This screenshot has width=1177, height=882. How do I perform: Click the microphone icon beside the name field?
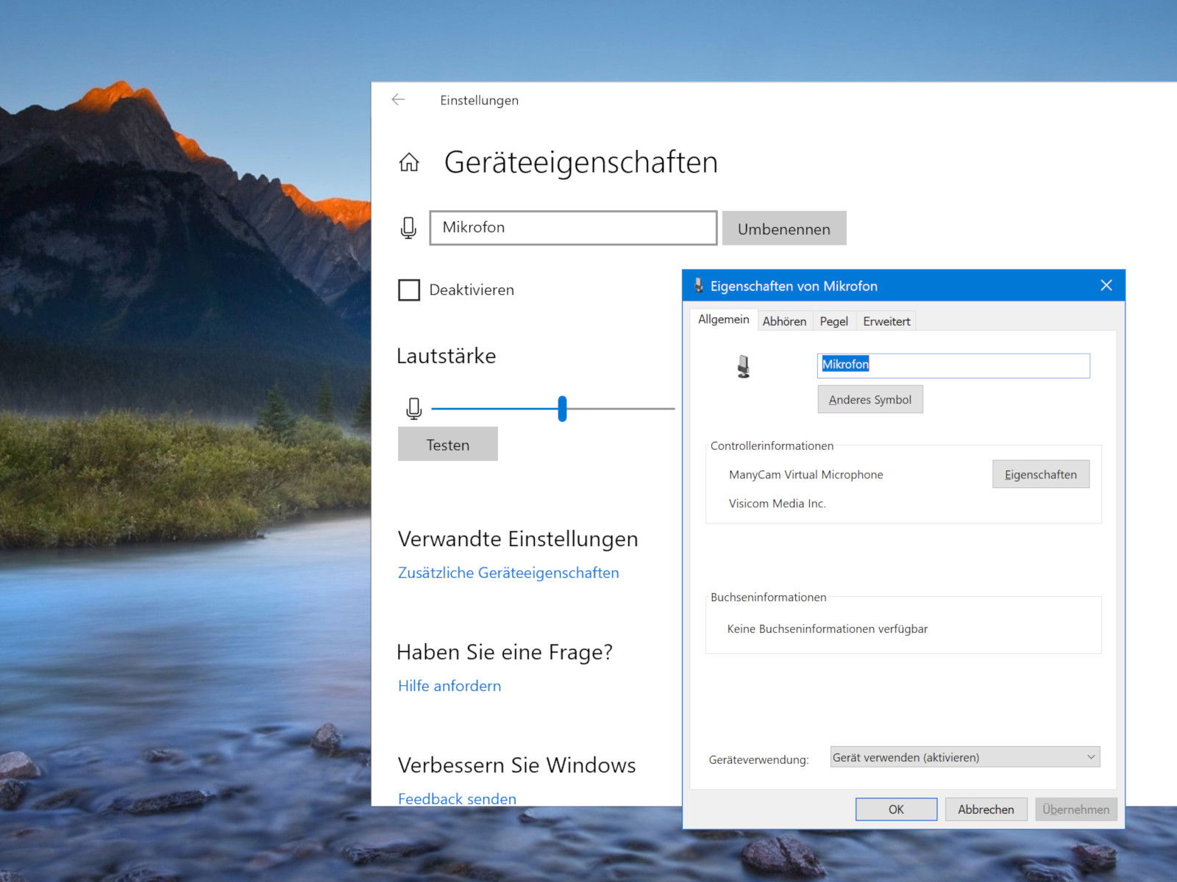(408, 228)
